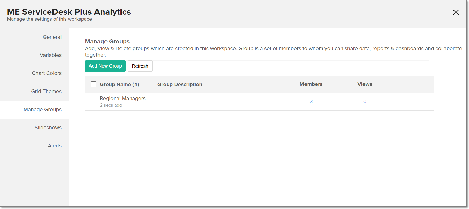The height and width of the screenshot is (209, 469).
Task: Open the views count link showing 0
Action: pos(365,101)
